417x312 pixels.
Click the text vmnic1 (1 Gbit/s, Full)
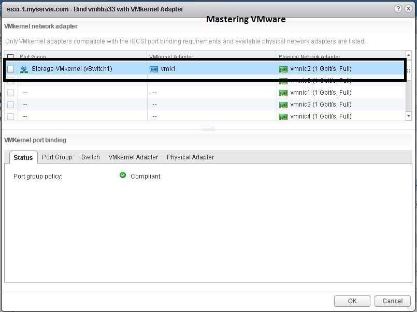321,93
